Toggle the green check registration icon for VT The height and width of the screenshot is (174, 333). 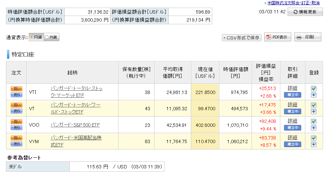314,105
